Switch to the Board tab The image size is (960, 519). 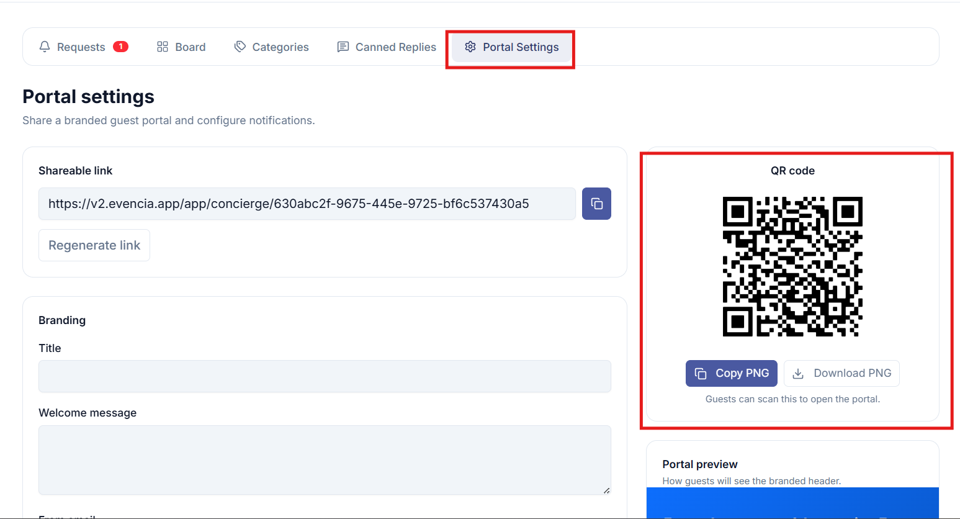coord(181,47)
